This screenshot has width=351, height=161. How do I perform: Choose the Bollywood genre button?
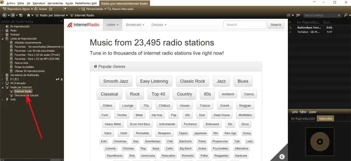click(x=212, y=124)
